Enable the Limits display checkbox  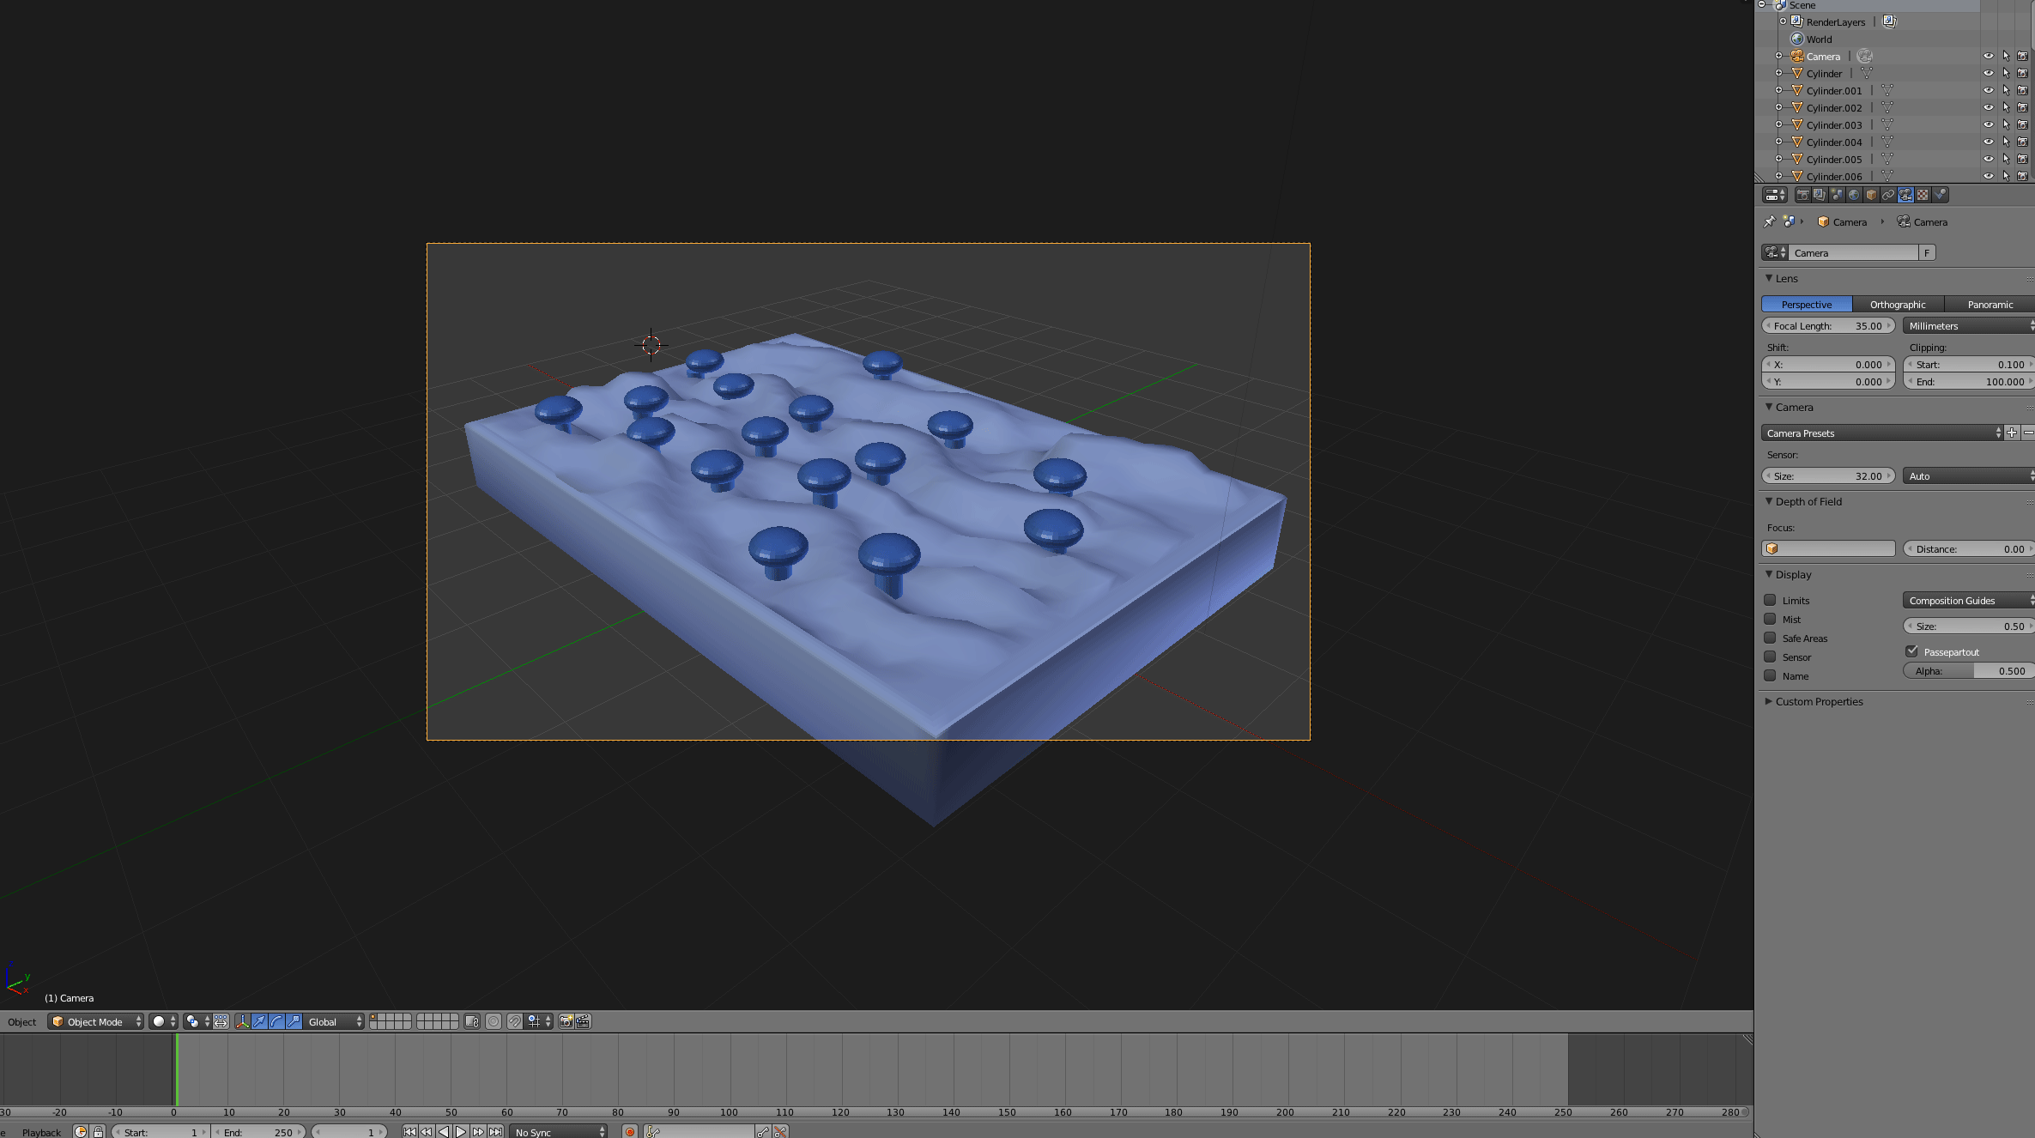coord(1770,600)
